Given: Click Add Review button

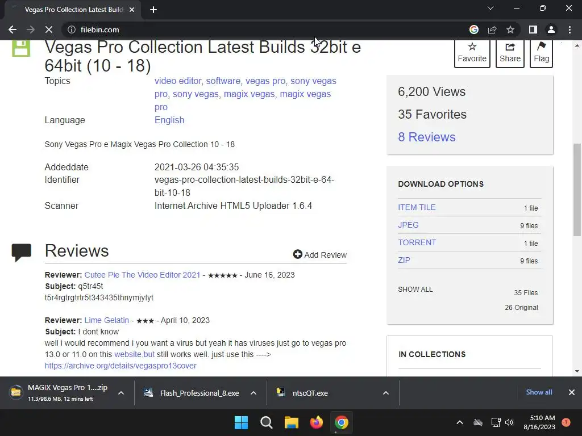Looking at the screenshot, I should coord(320,255).
